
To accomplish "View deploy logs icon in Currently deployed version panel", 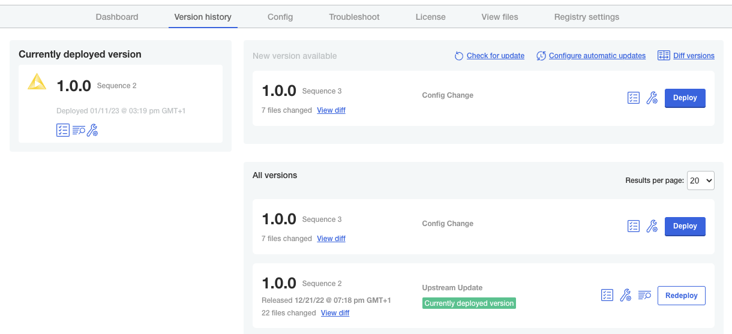I will click(x=78, y=130).
